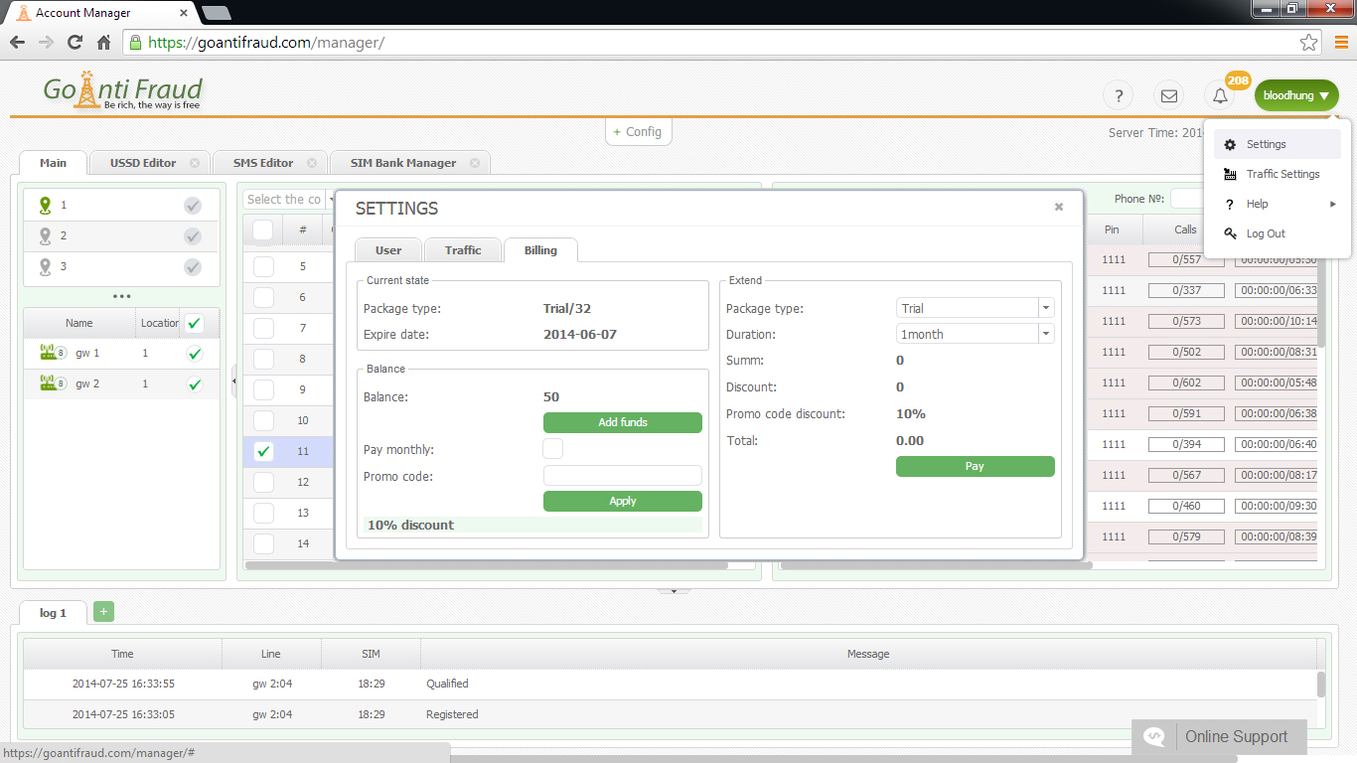Viewport: 1357px width, 763px height.
Task: Check the checkbox for row 5
Action: (x=263, y=266)
